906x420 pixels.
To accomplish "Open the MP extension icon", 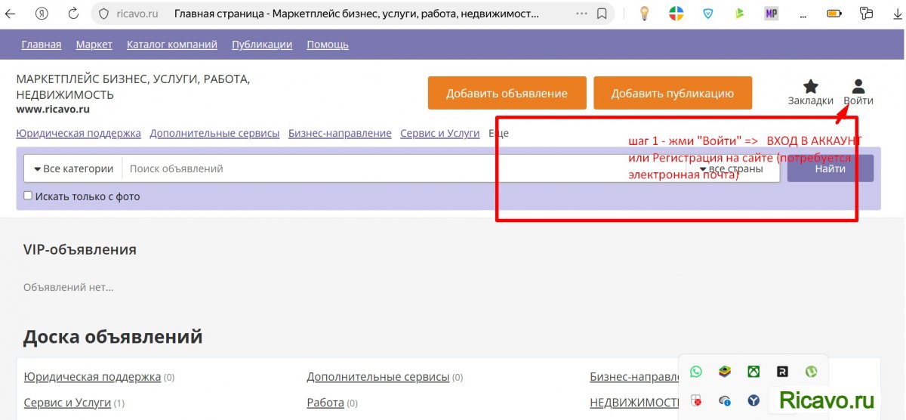I will click(771, 14).
